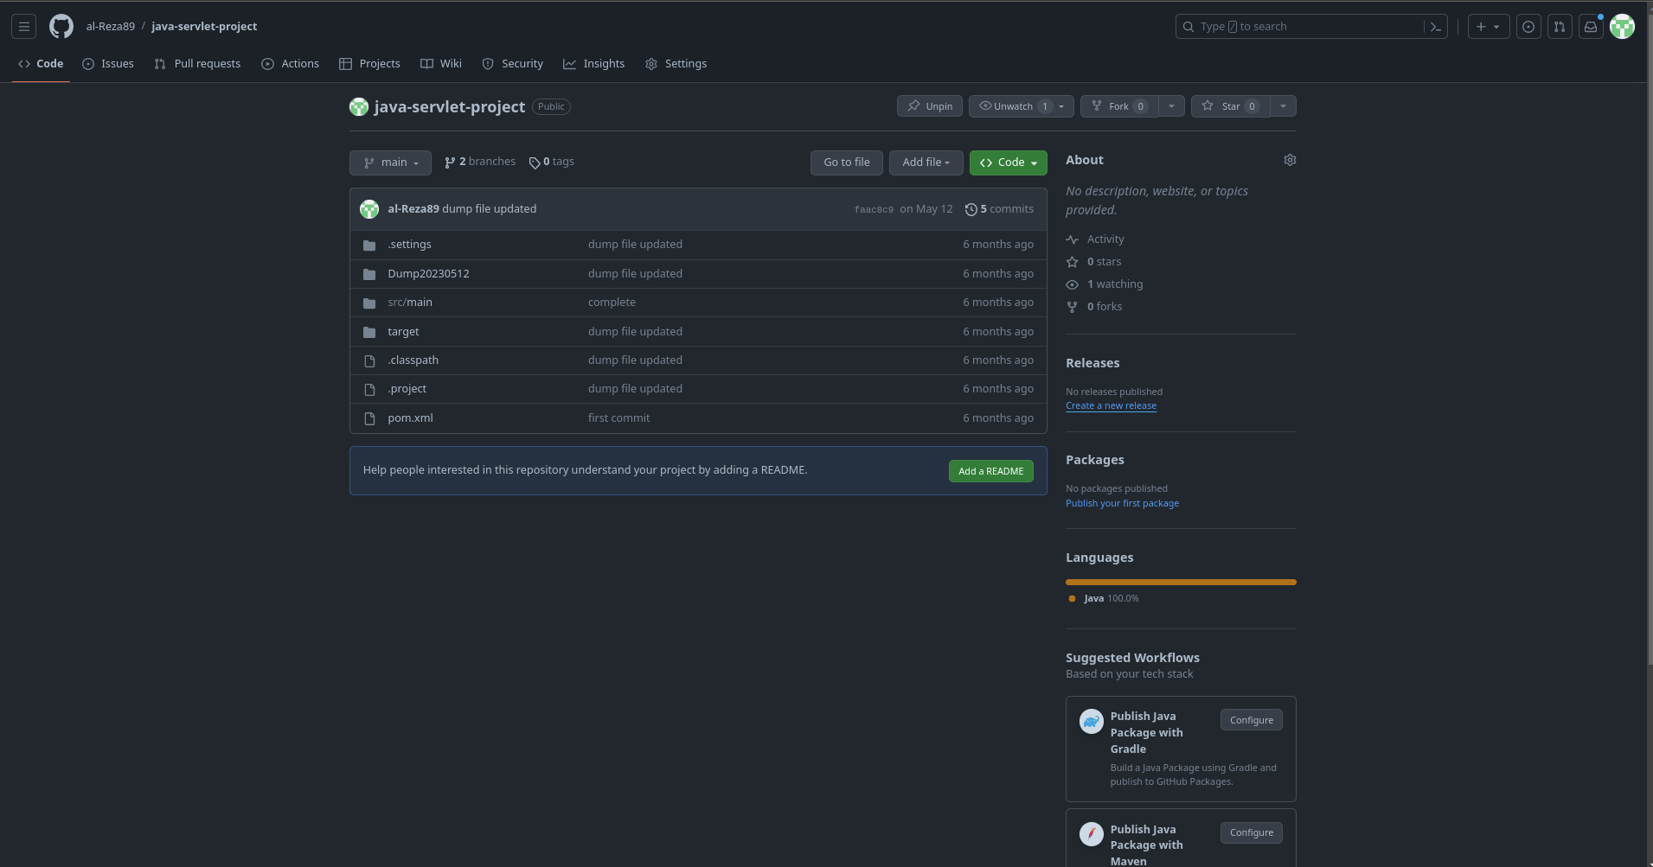Open the Actions tab
This screenshot has height=867, width=1653.
pos(290,64)
